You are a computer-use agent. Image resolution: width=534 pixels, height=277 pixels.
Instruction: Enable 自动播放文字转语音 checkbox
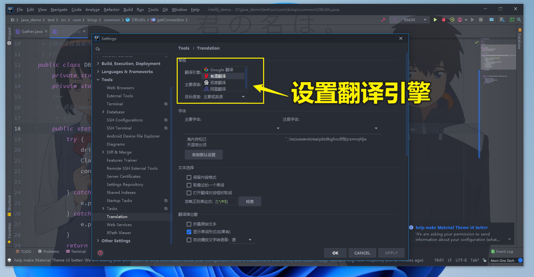tap(189, 240)
